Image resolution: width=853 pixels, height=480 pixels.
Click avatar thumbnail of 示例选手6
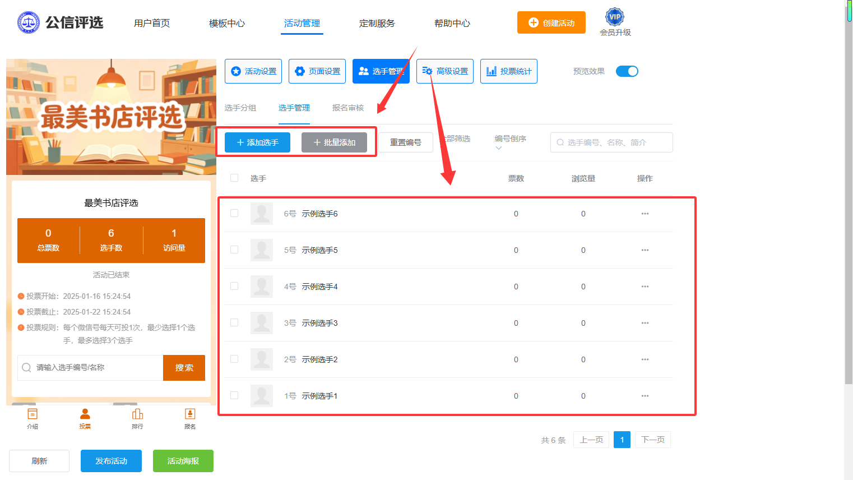click(x=262, y=214)
